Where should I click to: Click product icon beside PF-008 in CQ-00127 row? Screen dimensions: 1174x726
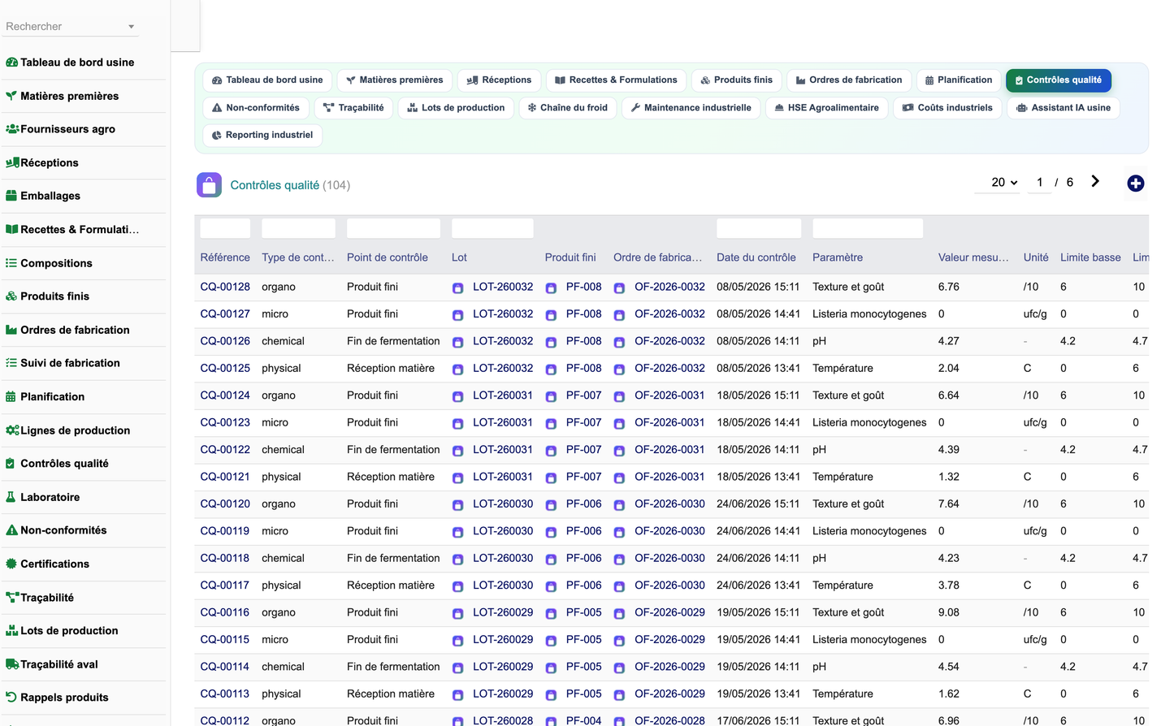pos(551,315)
